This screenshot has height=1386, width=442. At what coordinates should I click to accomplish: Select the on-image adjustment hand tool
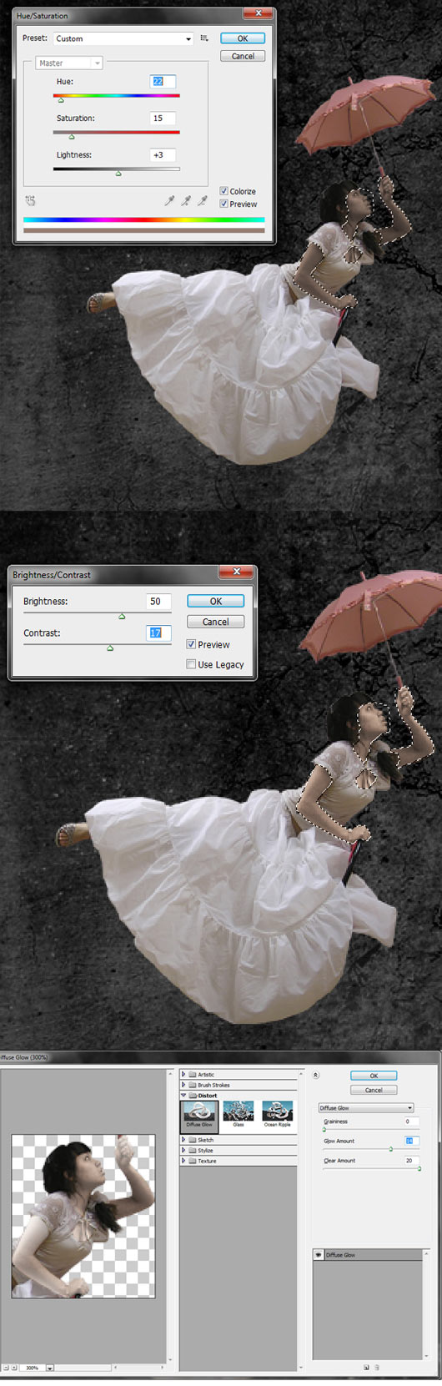(x=31, y=201)
